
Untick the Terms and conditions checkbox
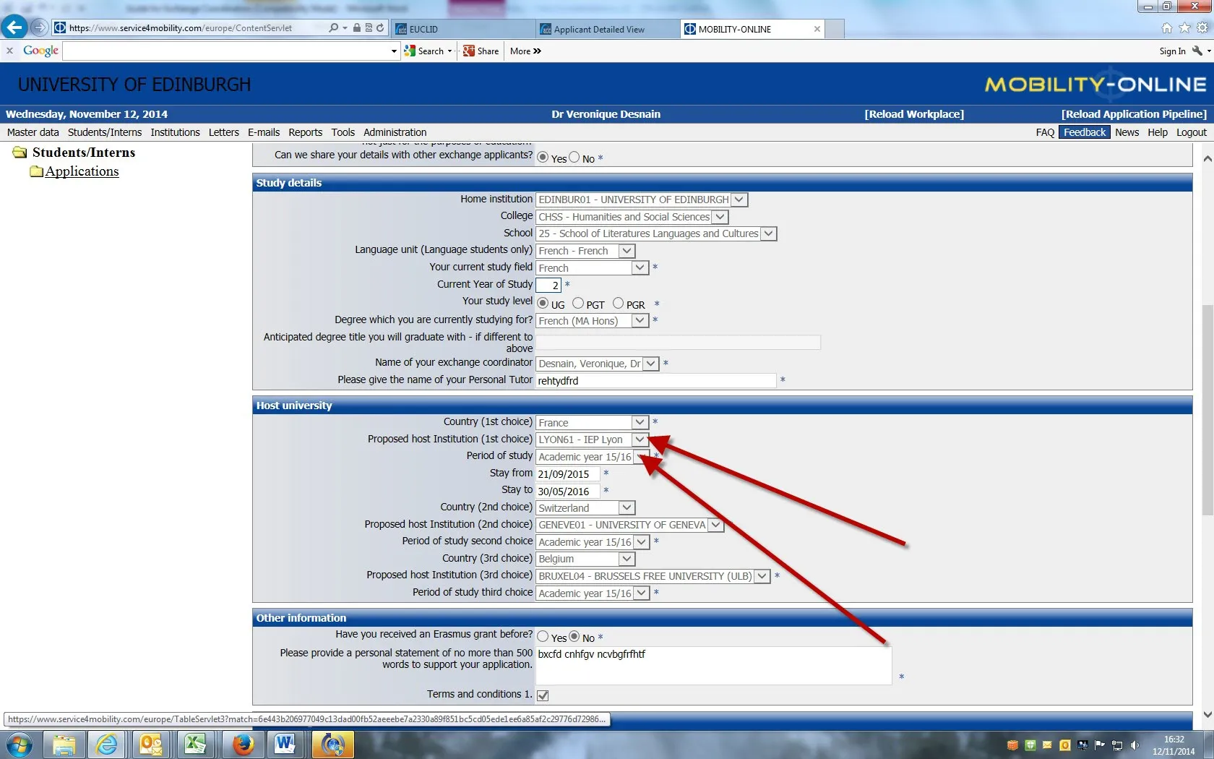(x=543, y=695)
